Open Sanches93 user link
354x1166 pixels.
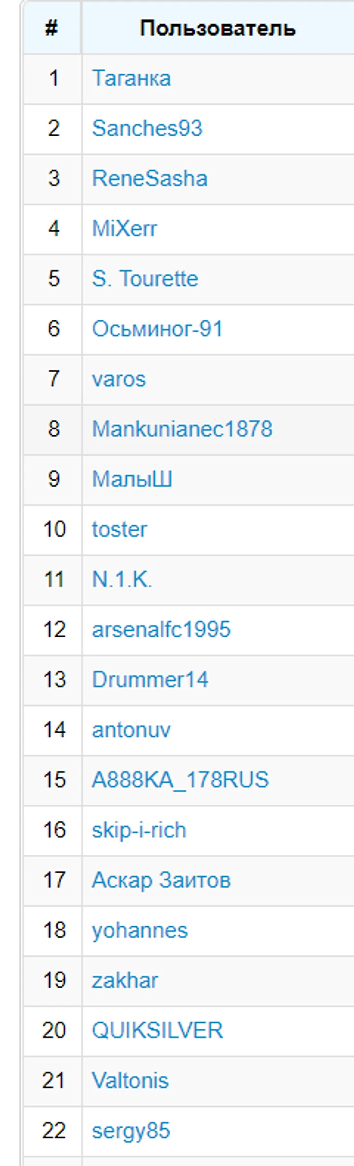click(x=147, y=128)
